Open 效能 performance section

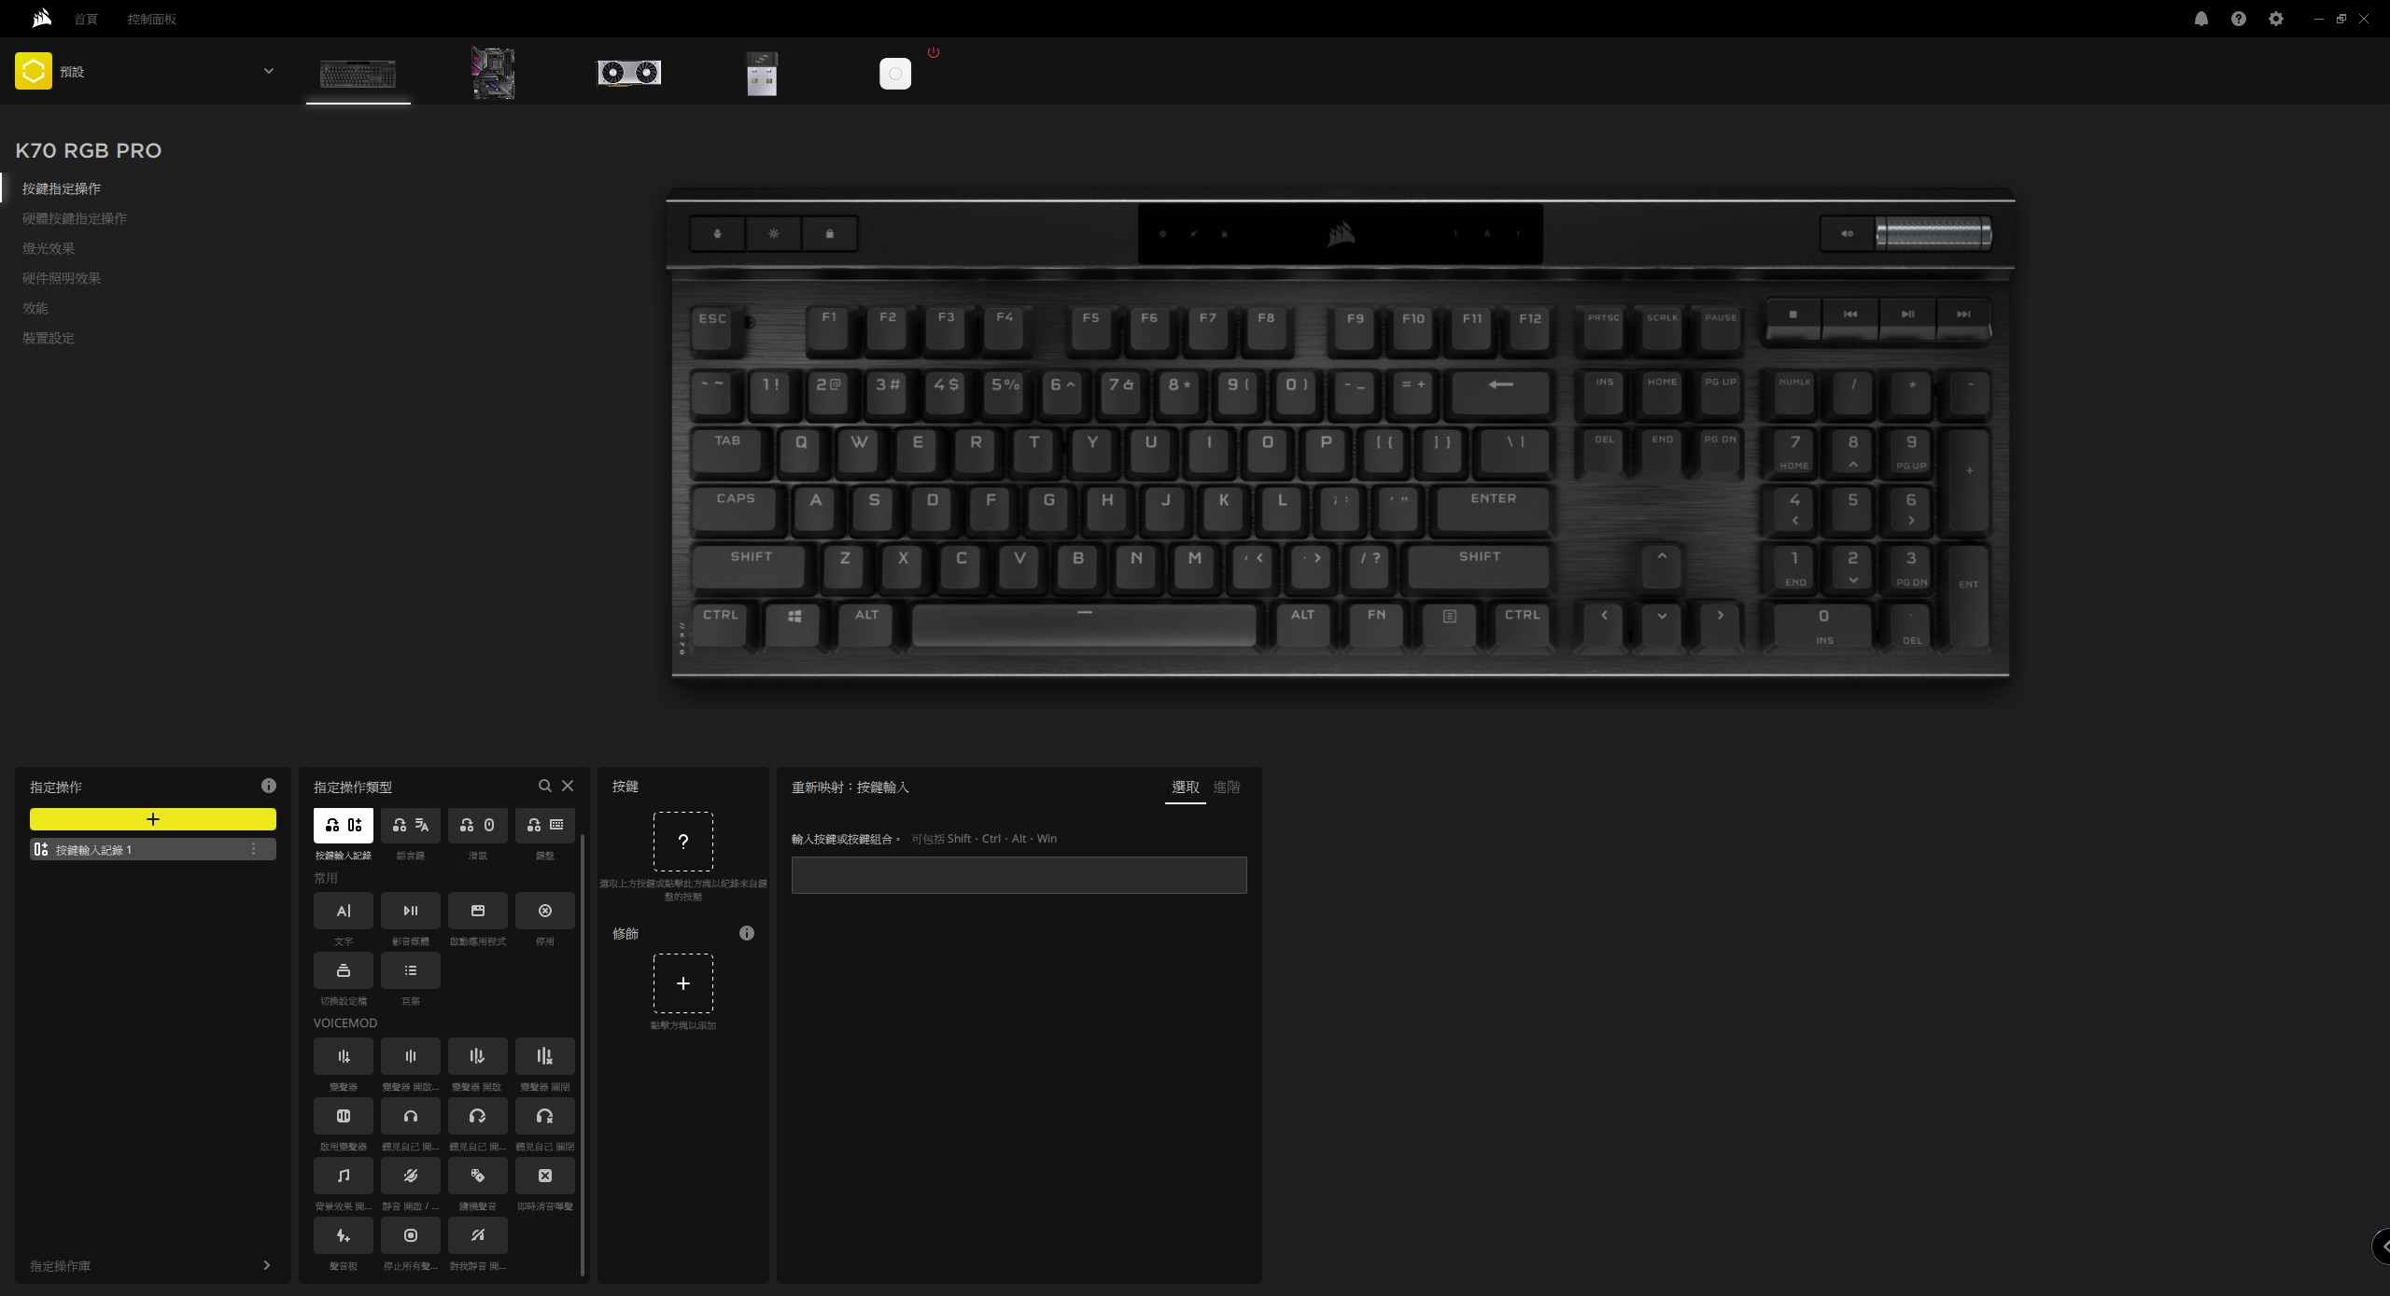click(35, 308)
